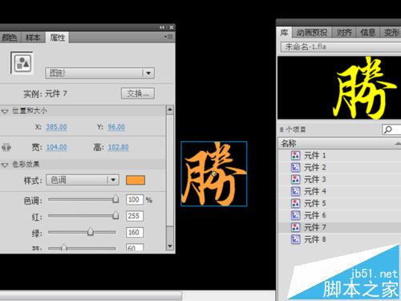Open the properties panel options menu
The image size is (401, 301).
(x=169, y=37)
